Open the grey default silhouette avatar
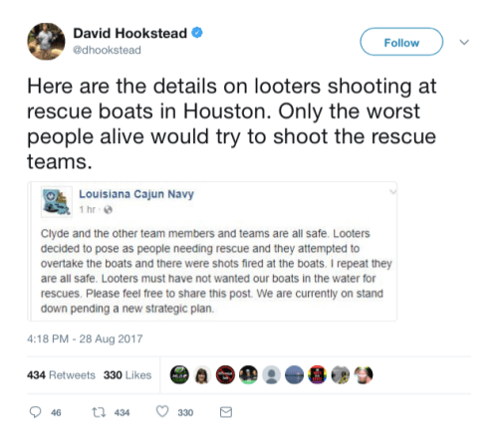 coord(272,375)
